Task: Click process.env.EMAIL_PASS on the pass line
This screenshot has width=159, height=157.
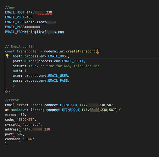Action: [46, 81]
